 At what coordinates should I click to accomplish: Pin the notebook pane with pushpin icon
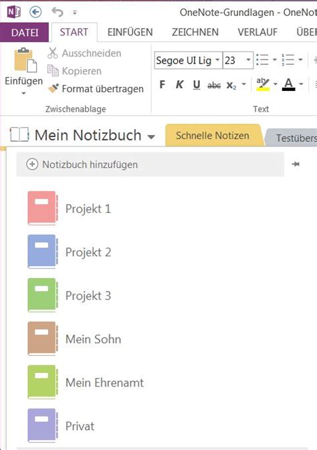point(296,164)
